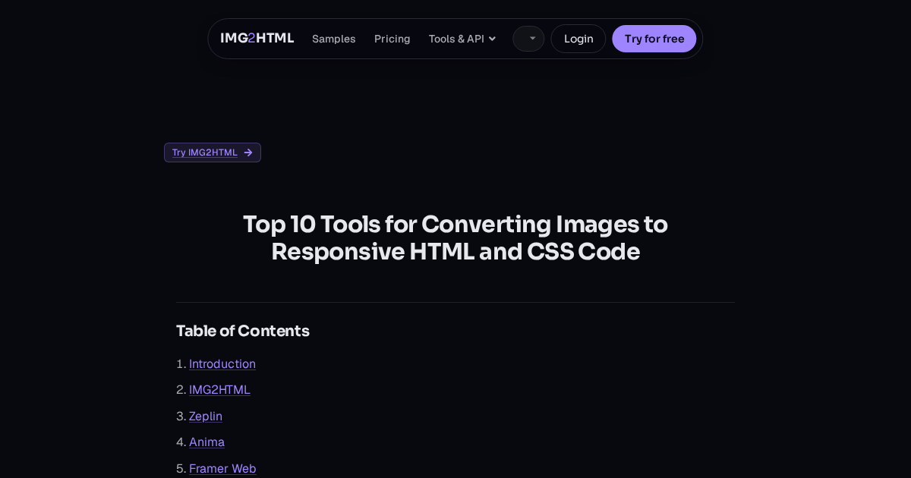Jump to the Introduction section

click(x=222, y=363)
